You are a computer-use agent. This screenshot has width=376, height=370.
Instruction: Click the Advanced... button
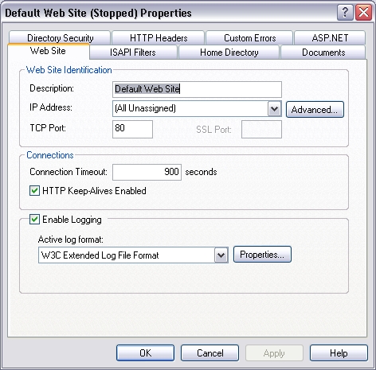pyautogui.click(x=315, y=109)
